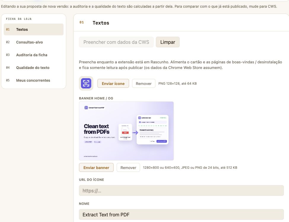Click the Textos panel heading
This screenshot has height=222, width=289.
[101, 23]
